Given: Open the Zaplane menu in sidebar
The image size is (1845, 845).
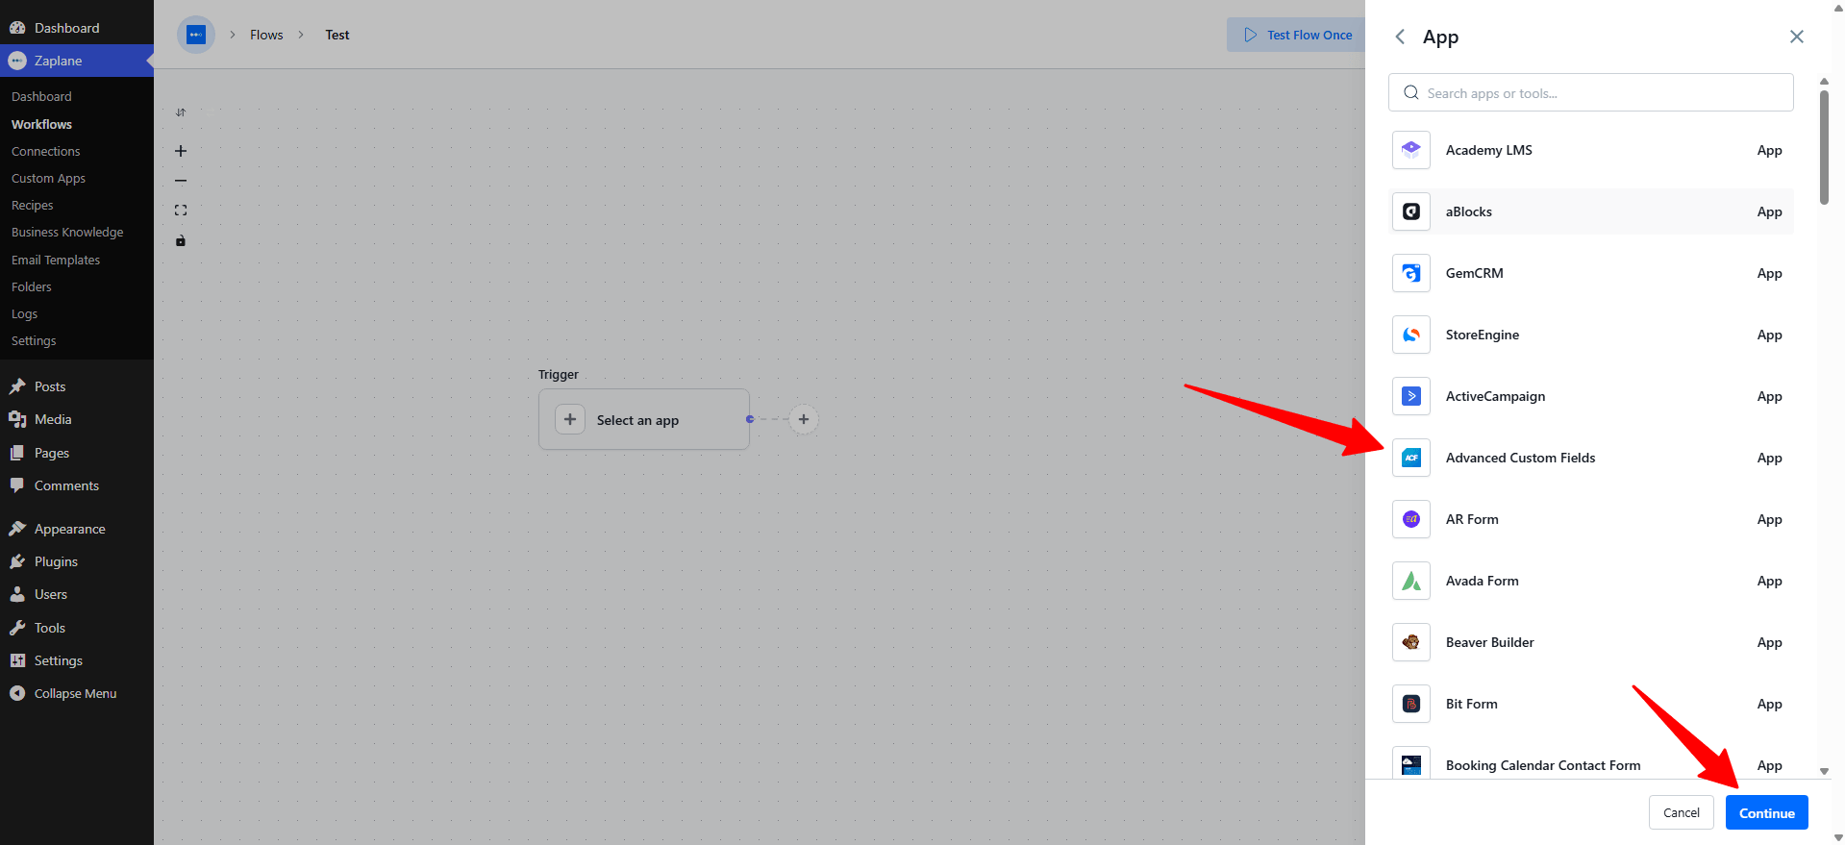Looking at the screenshot, I should coord(77,61).
